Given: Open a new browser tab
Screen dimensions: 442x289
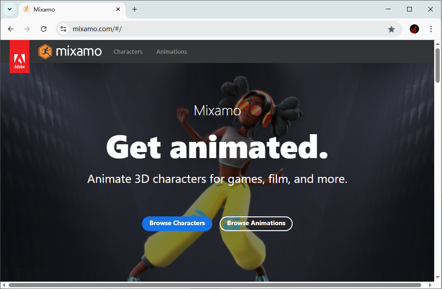Looking at the screenshot, I should (x=135, y=9).
